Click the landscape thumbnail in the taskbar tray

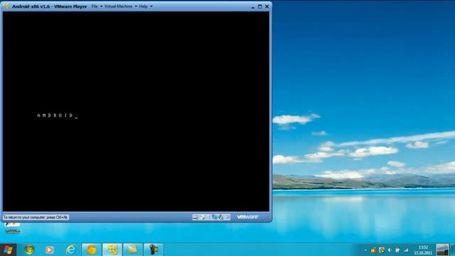coord(442,250)
